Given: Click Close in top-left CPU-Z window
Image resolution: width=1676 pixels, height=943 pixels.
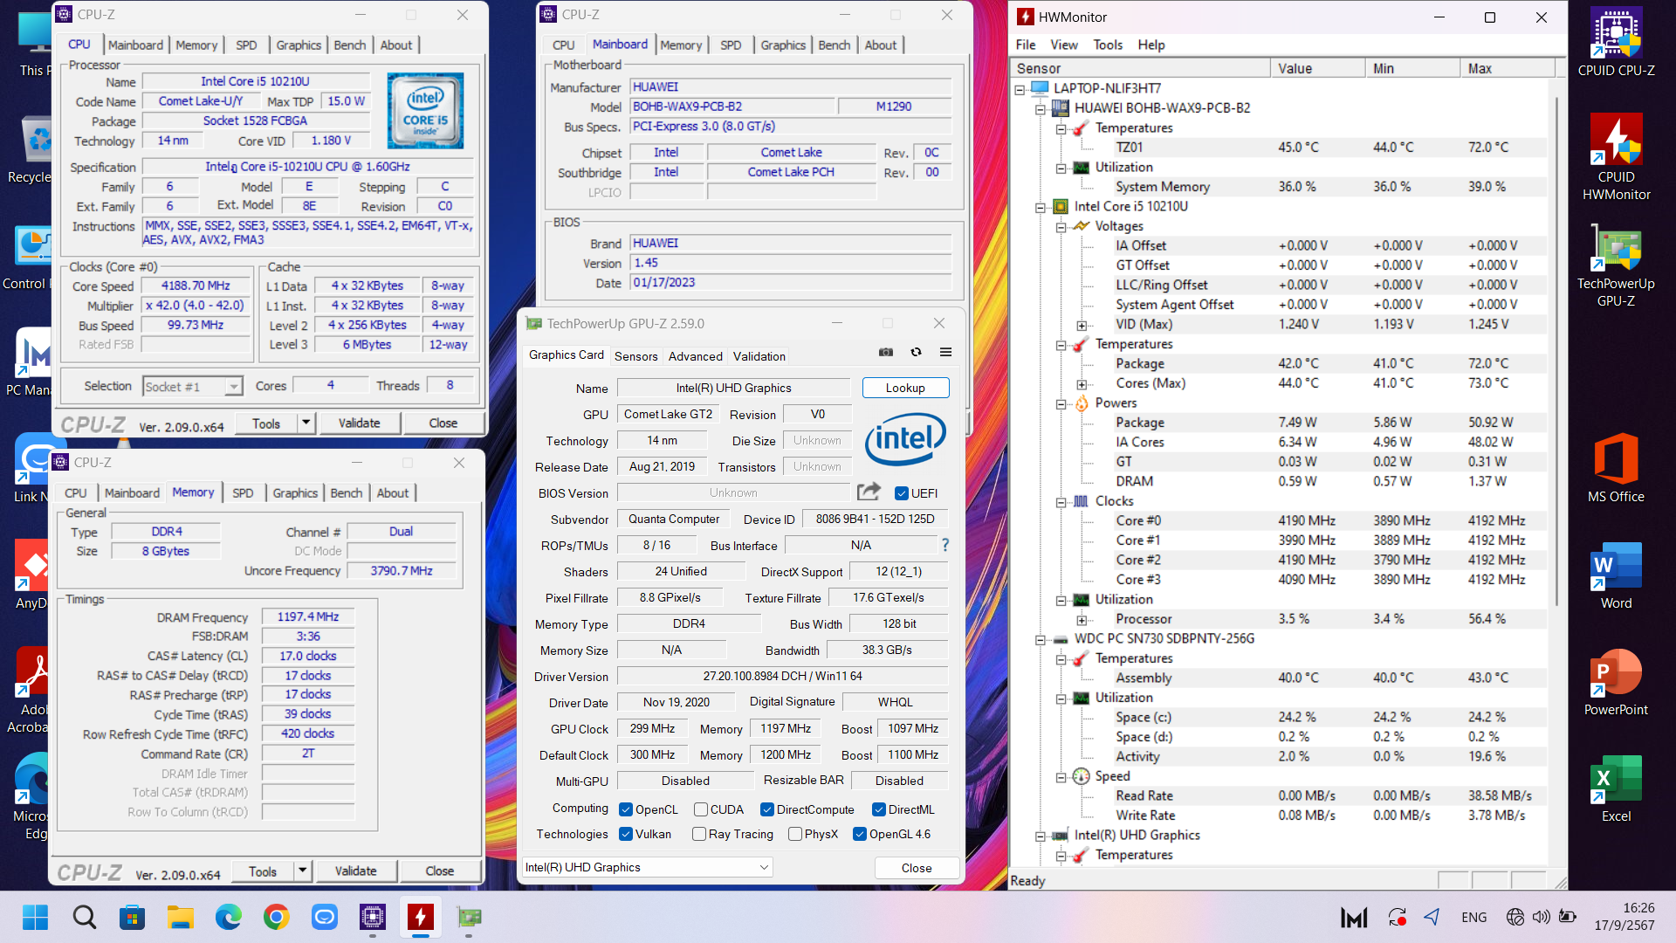Looking at the screenshot, I should pos(443,423).
